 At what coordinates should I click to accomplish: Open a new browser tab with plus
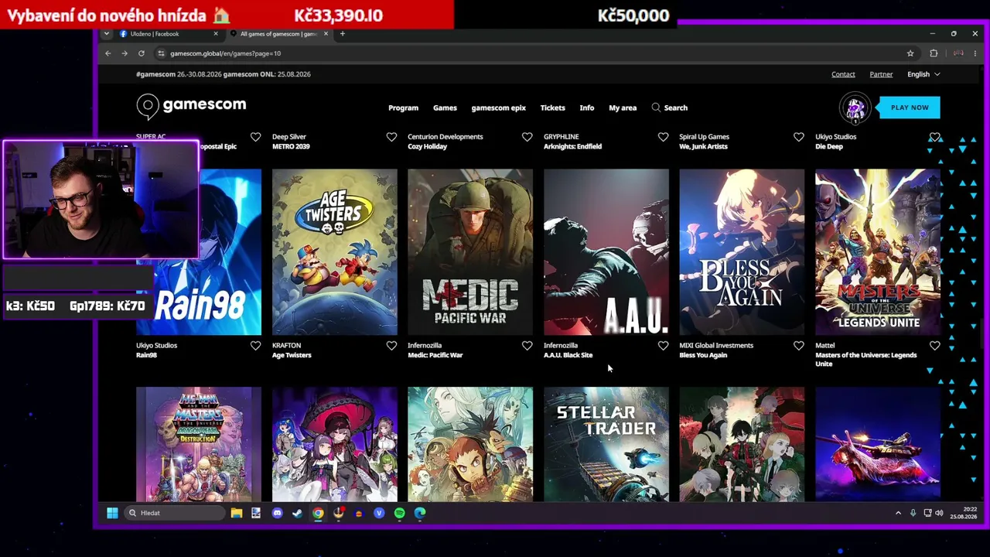pyautogui.click(x=343, y=34)
